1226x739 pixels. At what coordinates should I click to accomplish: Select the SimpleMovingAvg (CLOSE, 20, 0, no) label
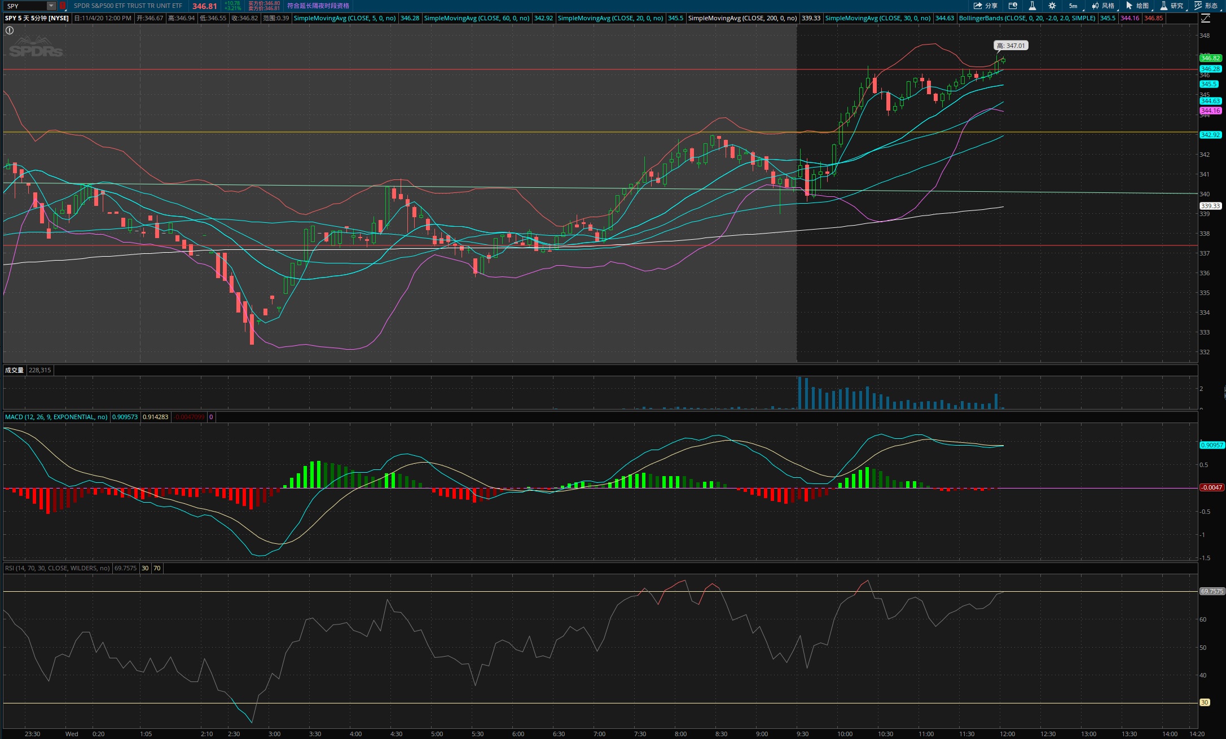pos(610,18)
